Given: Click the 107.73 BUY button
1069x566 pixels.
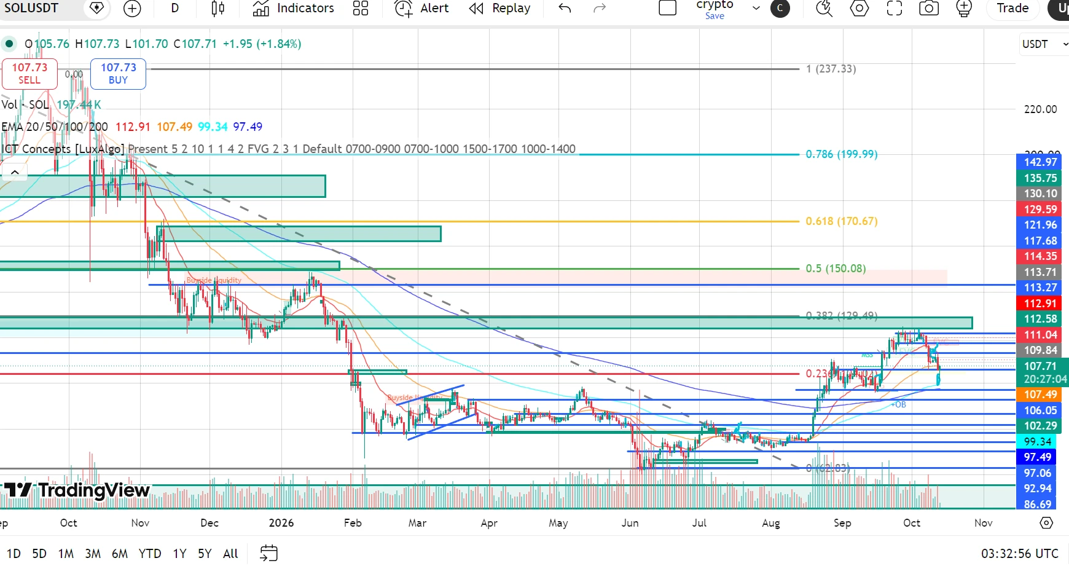Looking at the screenshot, I should 119,74.
